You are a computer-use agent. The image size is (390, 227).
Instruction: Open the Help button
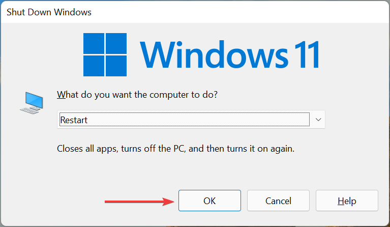347,201
